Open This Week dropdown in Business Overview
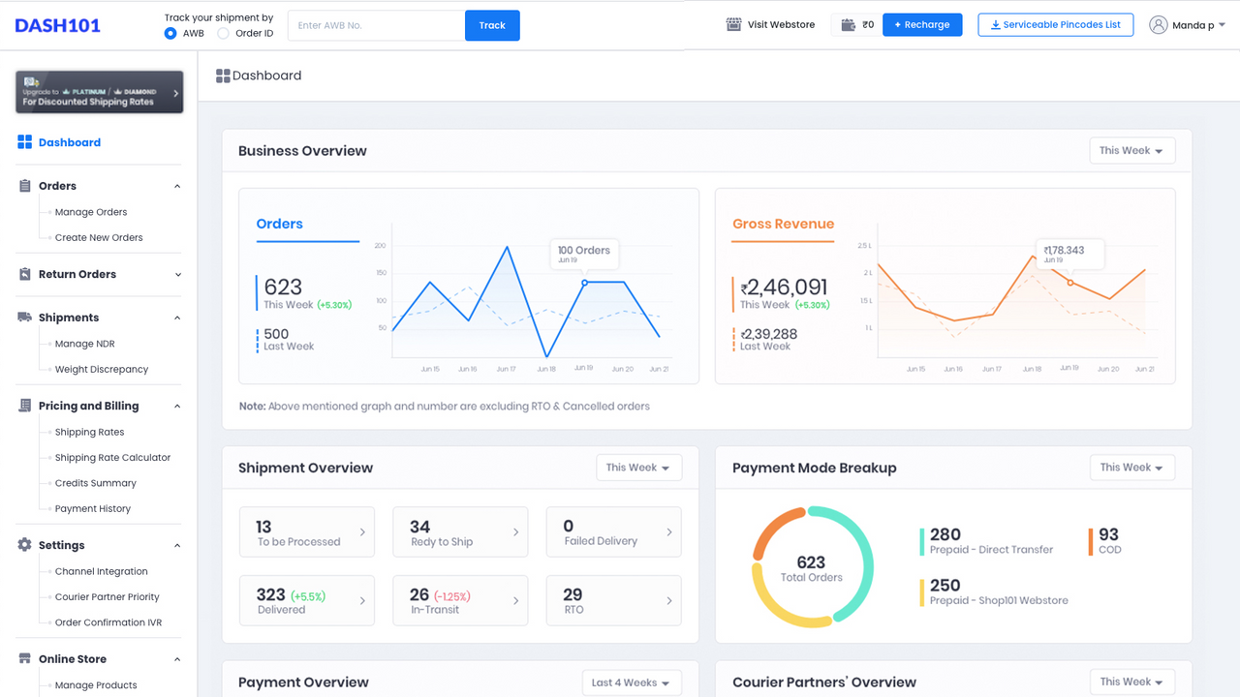This screenshot has height=697, width=1240. [1131, 150]
